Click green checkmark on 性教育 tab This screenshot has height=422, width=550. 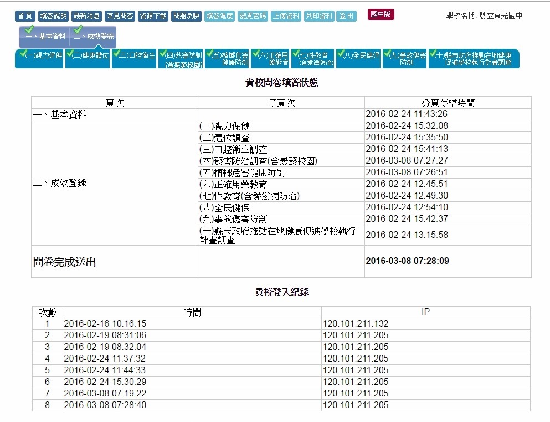(296, 53)
